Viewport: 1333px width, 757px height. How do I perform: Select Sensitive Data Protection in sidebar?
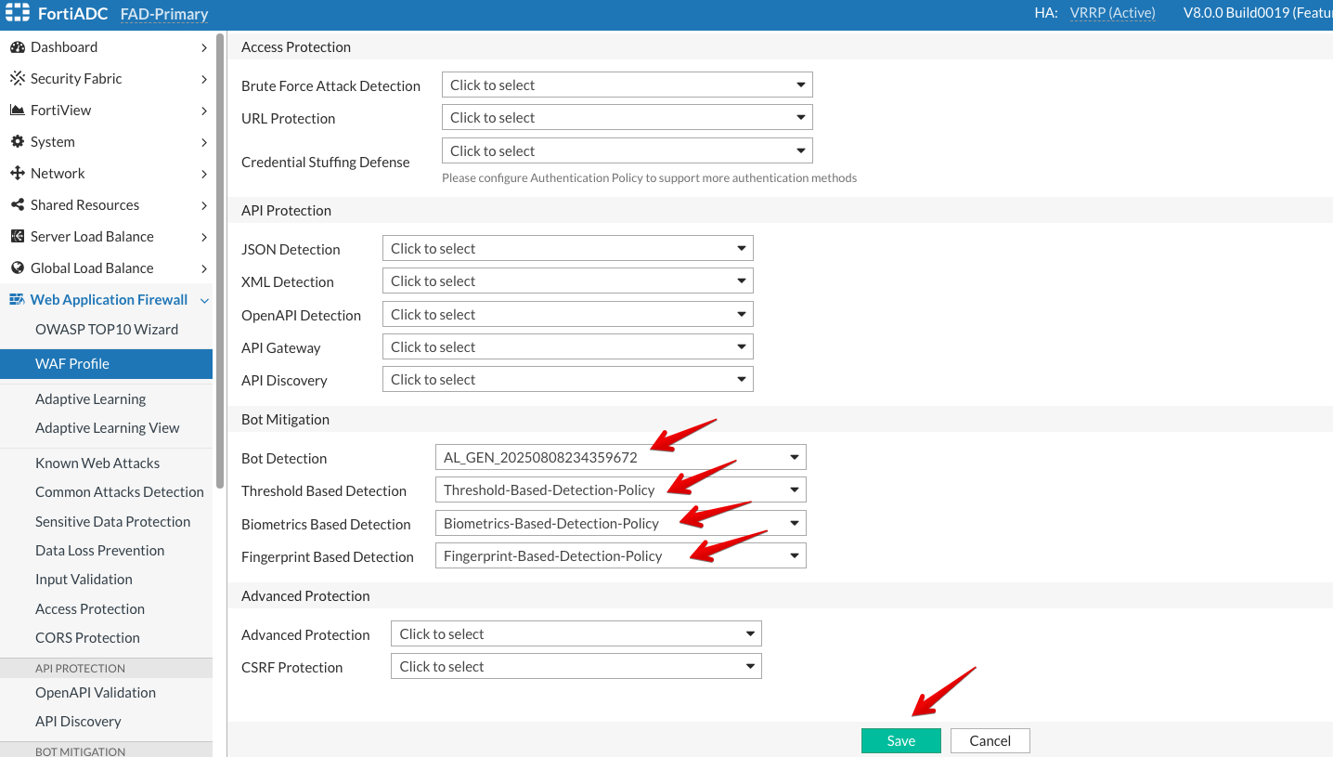click(x=112, y=522)
